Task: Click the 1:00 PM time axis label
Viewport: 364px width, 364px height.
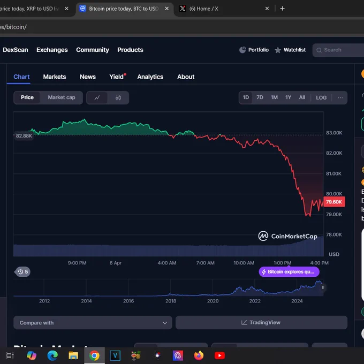Action: [282, 263]
